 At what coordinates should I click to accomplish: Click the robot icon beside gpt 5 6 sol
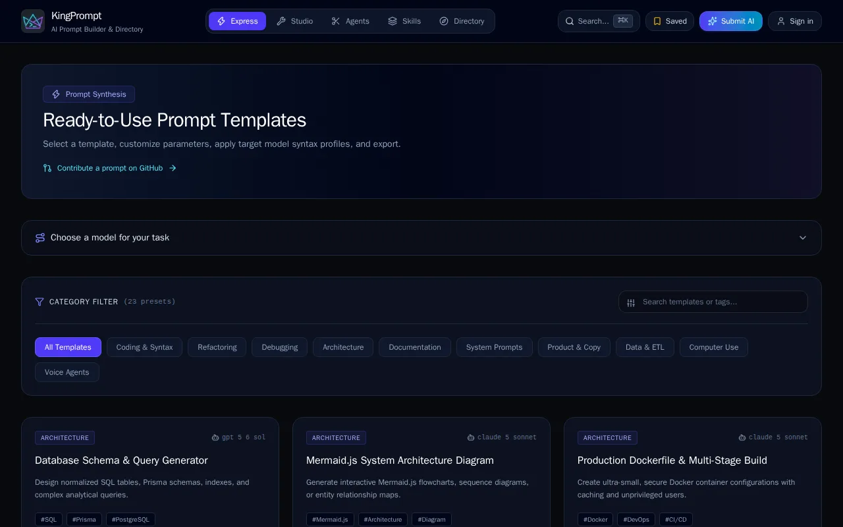[215, 437]
